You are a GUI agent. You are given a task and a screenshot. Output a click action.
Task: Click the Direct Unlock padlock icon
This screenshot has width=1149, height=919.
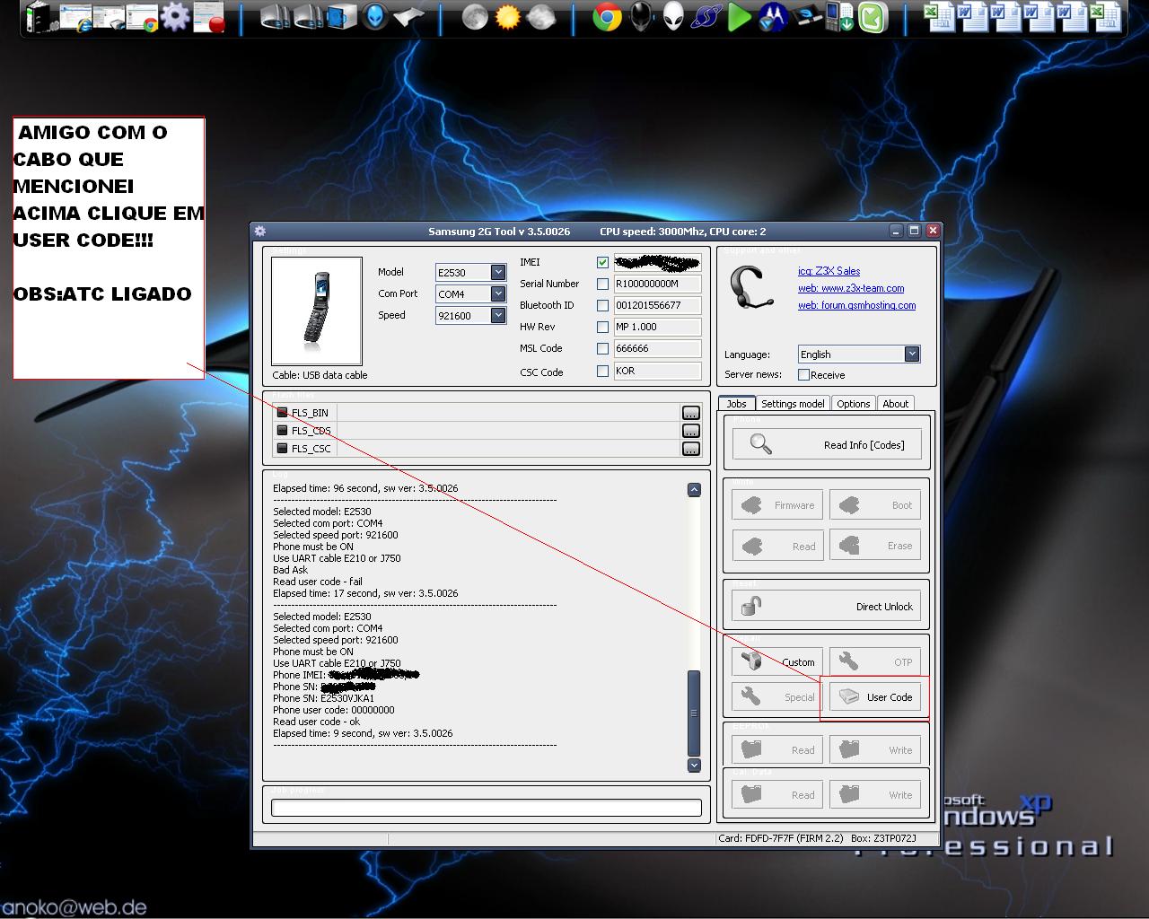(x=751, y=606)
